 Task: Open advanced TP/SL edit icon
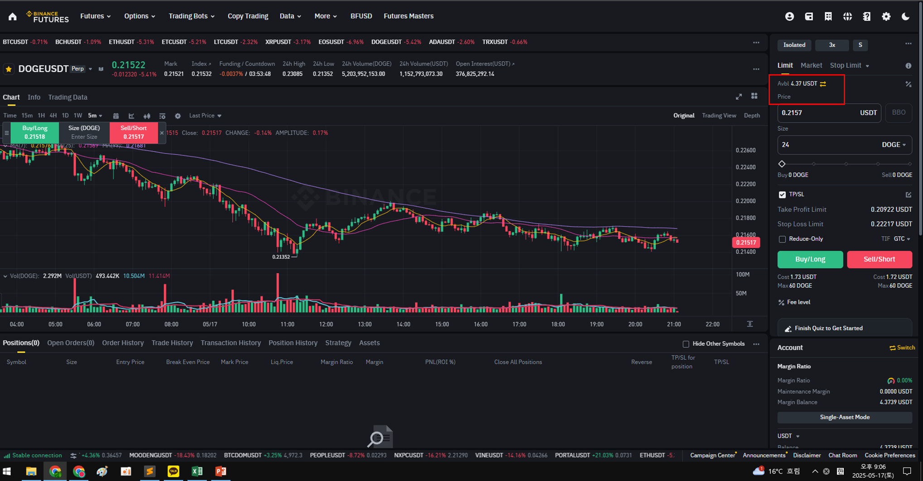[908, 195]
